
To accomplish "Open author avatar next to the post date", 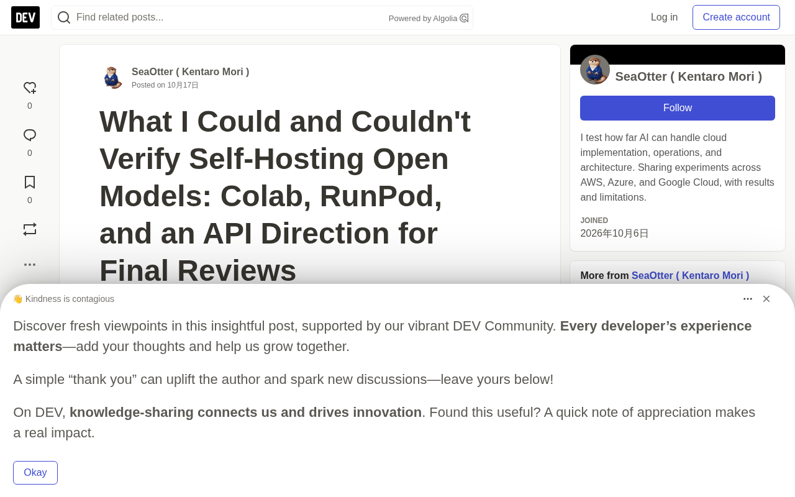I will tap(112, 78).
